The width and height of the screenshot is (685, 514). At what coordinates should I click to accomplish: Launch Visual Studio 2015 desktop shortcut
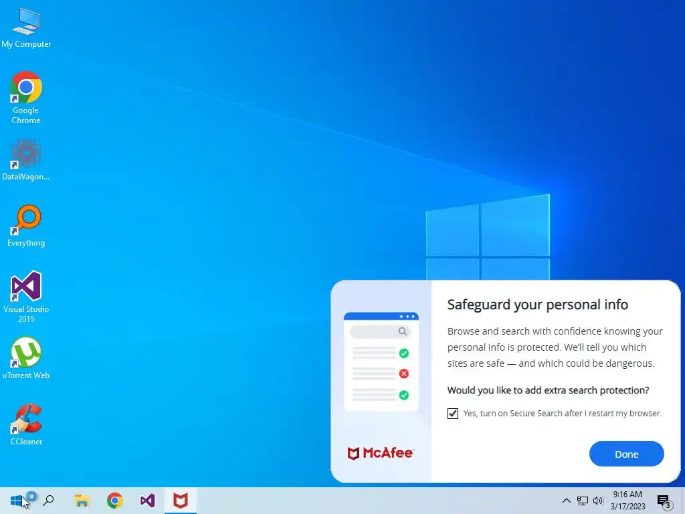pyautogui.click(x=26, y=296)
